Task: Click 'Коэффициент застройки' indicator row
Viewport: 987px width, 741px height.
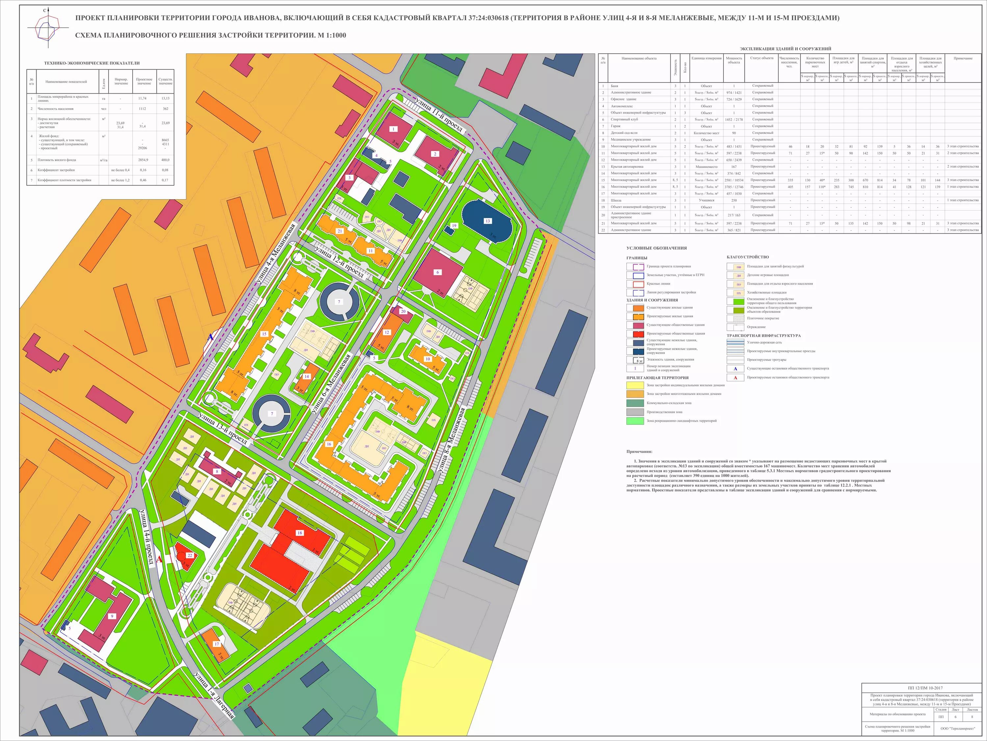Action: 100,170
